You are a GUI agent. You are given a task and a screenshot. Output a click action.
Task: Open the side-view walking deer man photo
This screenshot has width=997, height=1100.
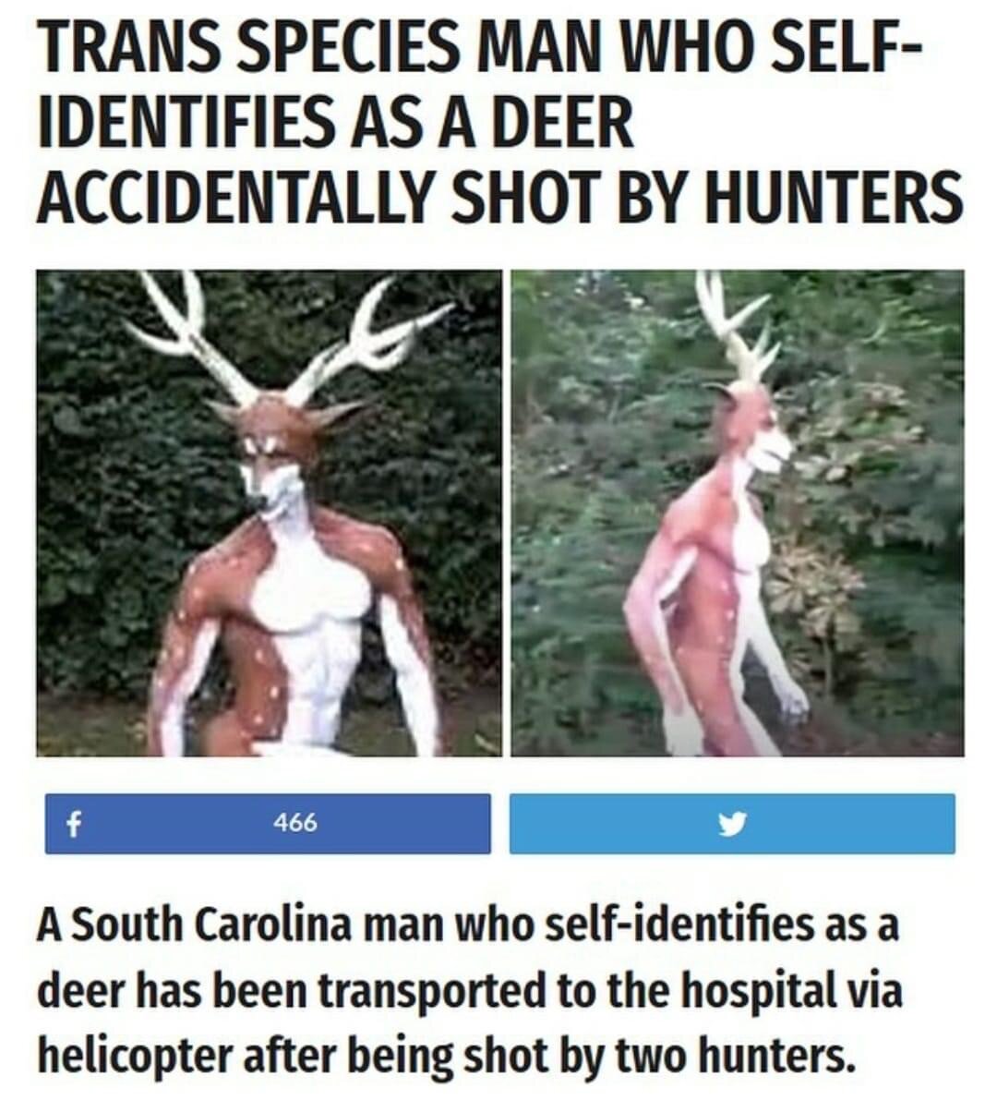pyautogui.click(x=737, y=513)
